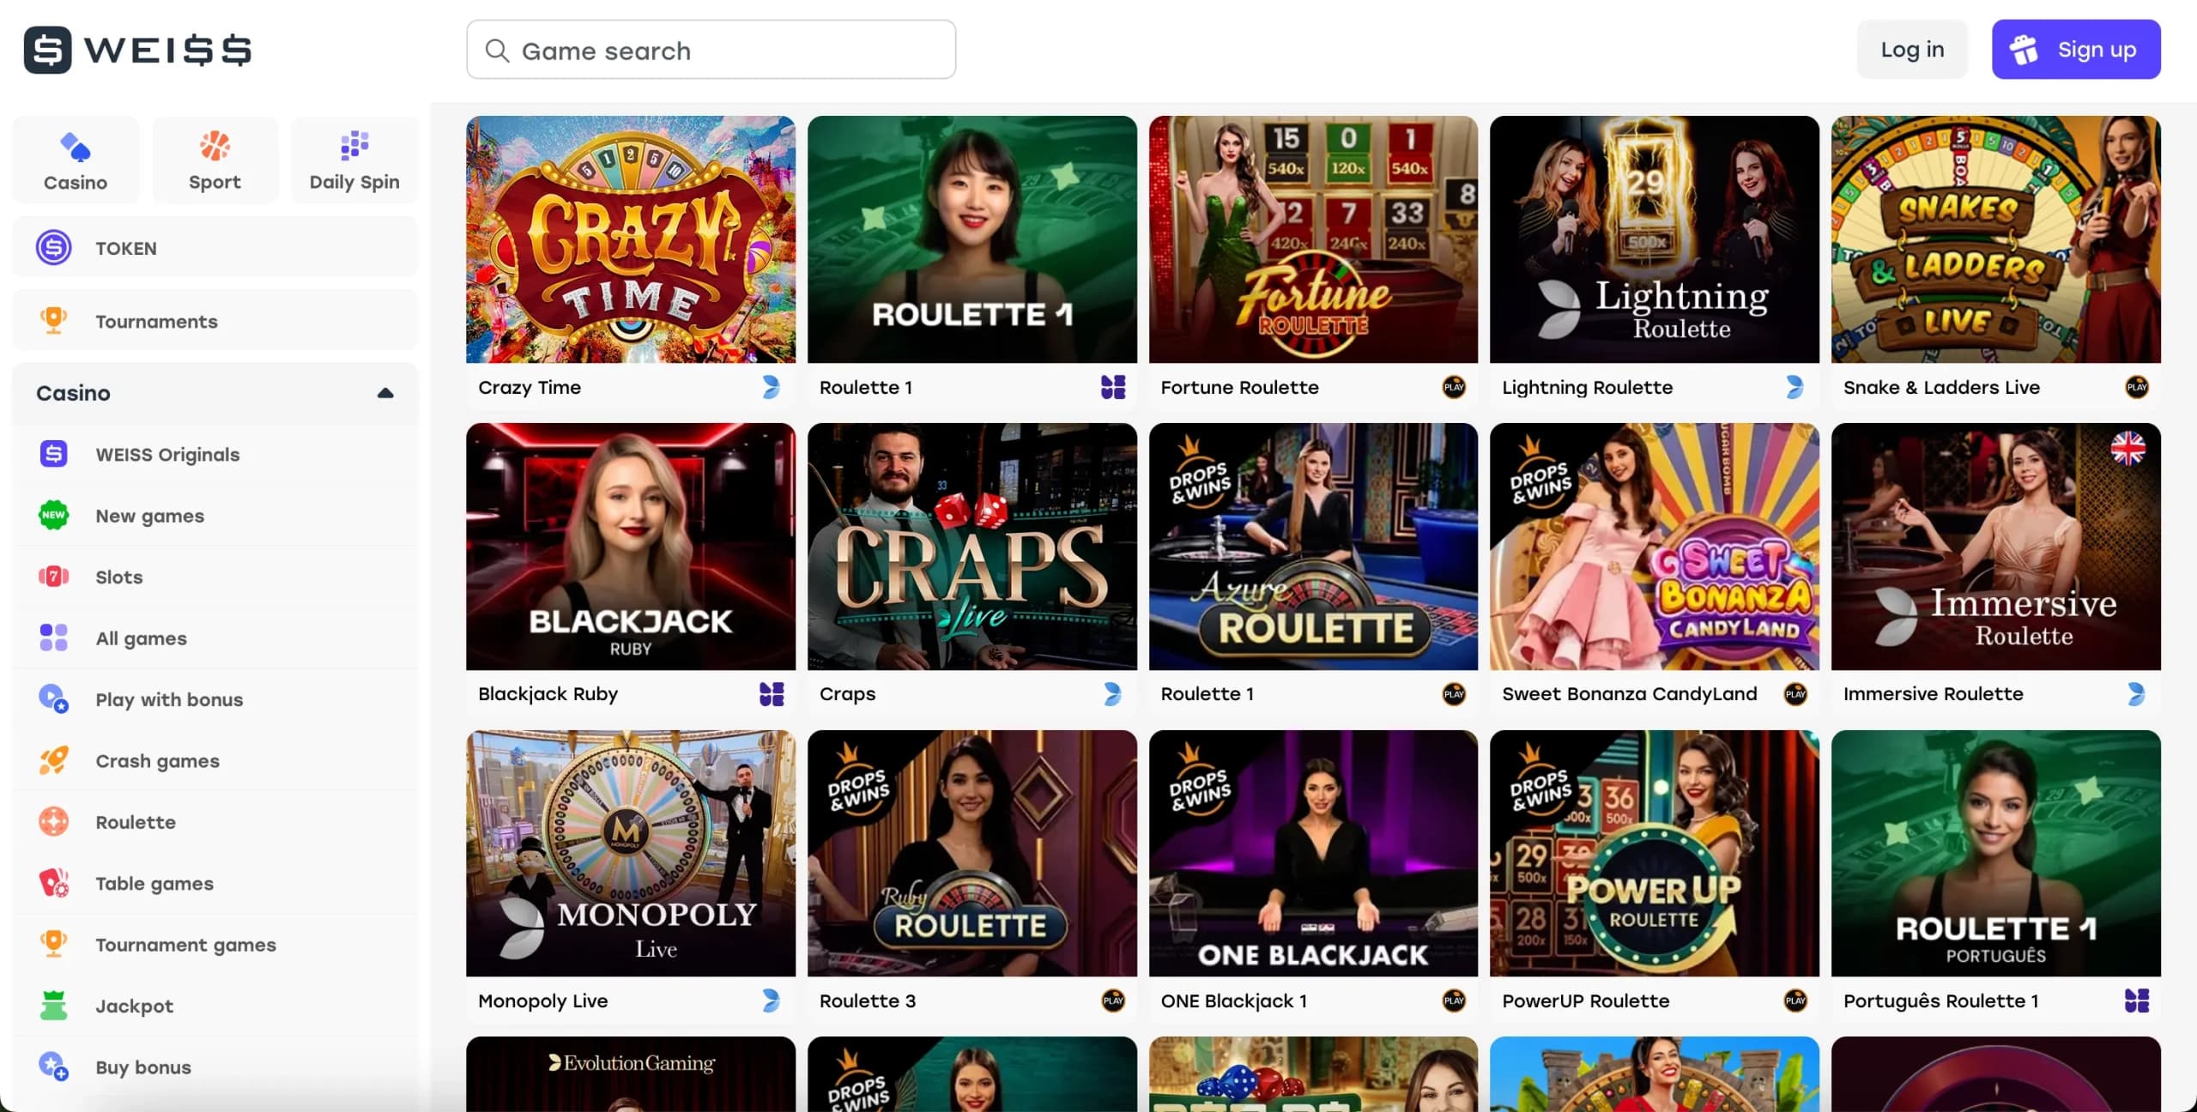Click the WEISS logo
The image size is (2197, 1112).
pyautogui.click(x=137, y=50)
